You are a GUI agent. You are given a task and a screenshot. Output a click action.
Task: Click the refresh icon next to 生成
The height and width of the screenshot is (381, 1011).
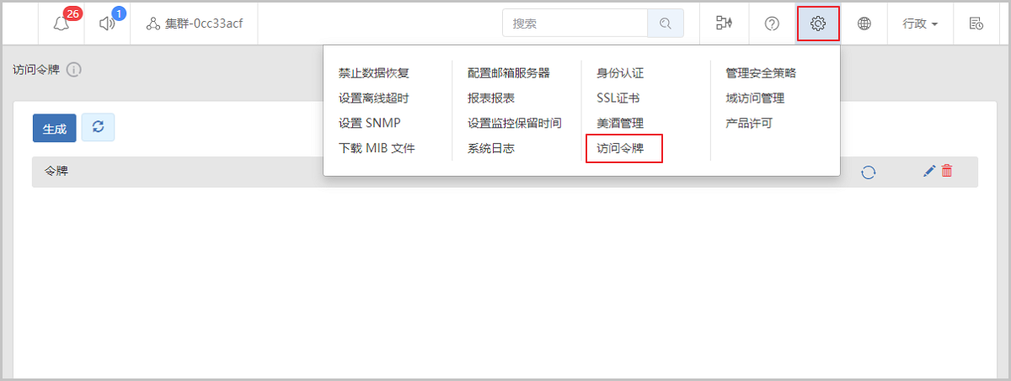tap(98, 127)
